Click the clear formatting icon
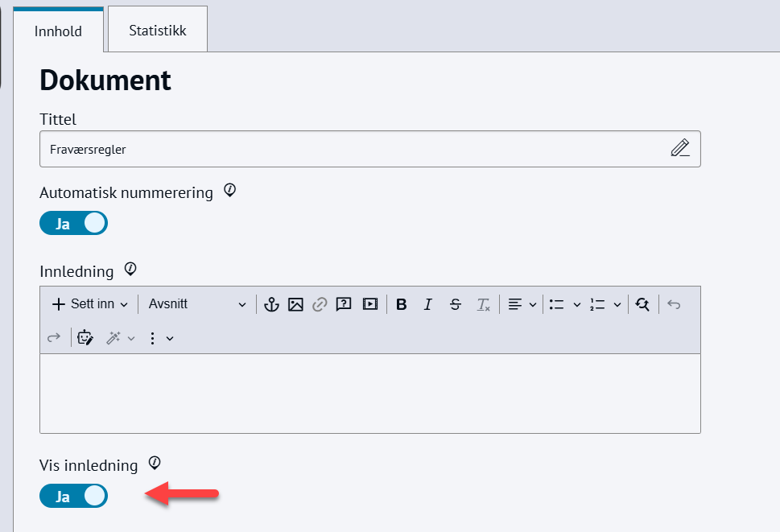The height and width of the screenshot is (532, 780). 483,304
